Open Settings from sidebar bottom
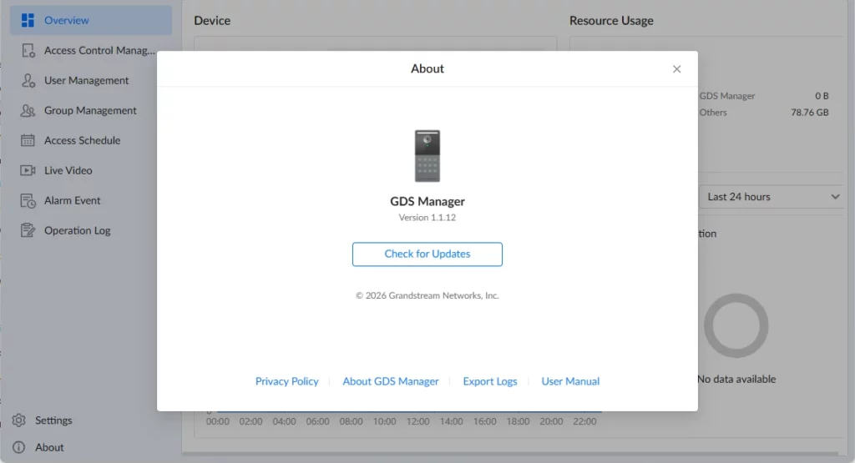This screenshot has width=855, height=463. click(53, 420)
